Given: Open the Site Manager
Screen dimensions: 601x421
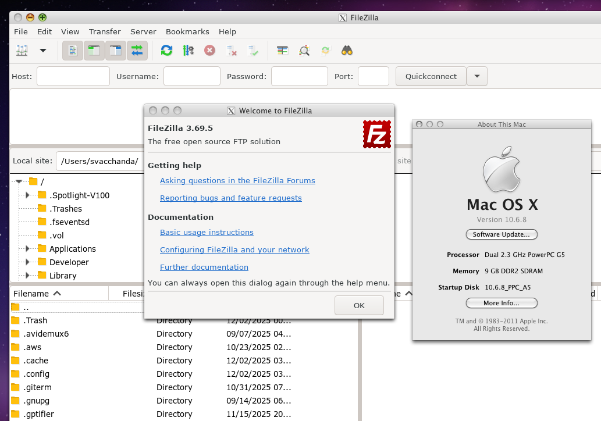Looking at the screenshot, I should 22,51.
